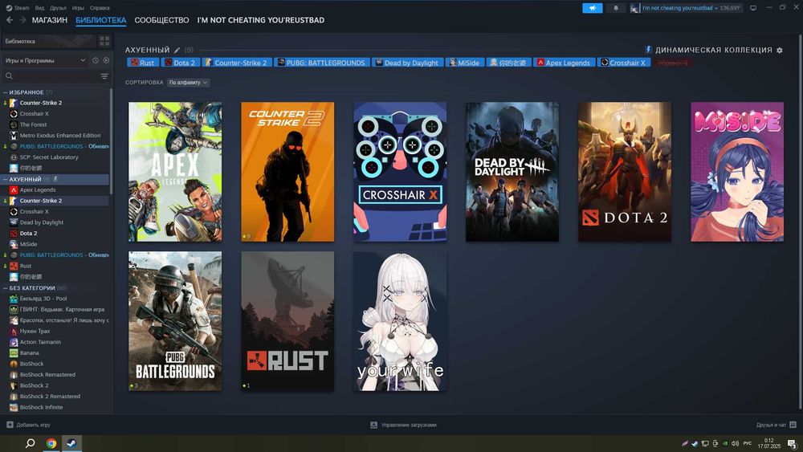Toggle the MiSide filter tag

tap(465, 63)
